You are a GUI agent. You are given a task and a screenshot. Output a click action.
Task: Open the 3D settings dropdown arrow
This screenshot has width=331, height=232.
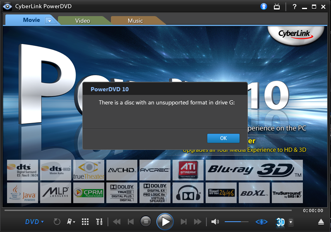tap(291, 222)
